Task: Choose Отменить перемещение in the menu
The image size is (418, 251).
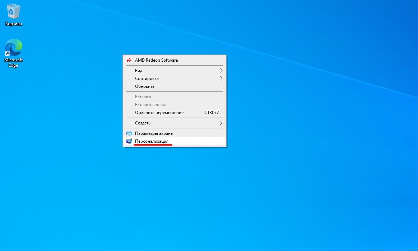Action: [x=175, y=113]
